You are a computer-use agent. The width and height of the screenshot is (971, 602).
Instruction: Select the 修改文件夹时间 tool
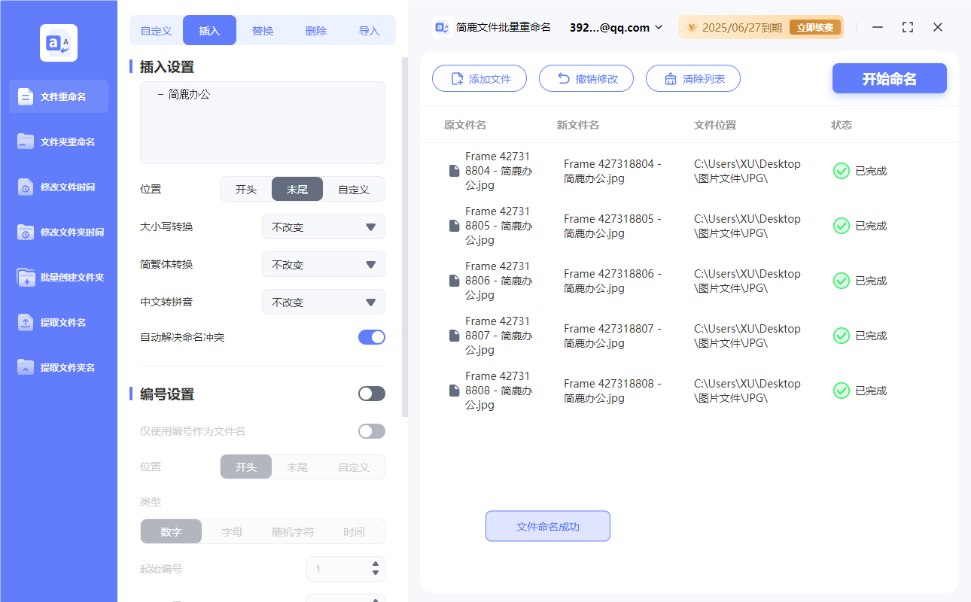pos(58,232)
